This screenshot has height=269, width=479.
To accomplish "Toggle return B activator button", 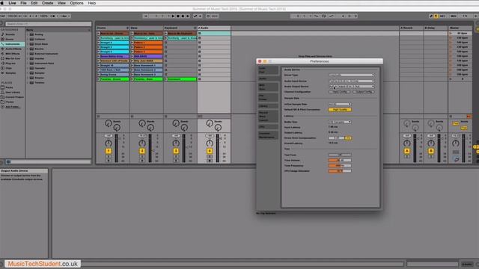I will tap(431, 151).
